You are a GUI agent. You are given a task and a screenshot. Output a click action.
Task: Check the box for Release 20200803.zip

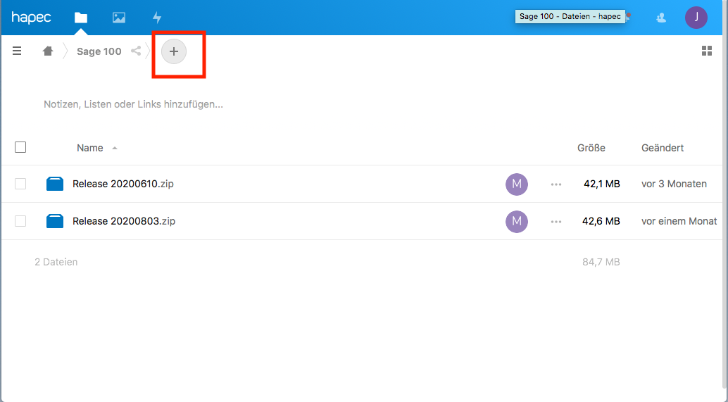[x=20, y=221]
